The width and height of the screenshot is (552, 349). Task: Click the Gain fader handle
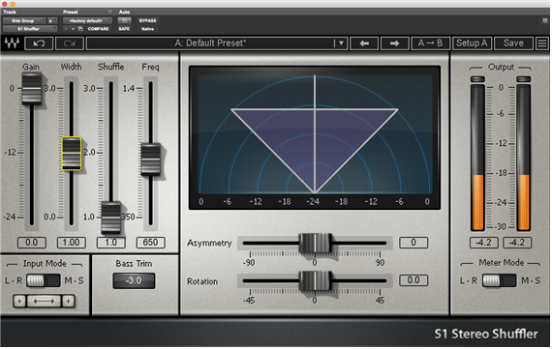[32, 88]
